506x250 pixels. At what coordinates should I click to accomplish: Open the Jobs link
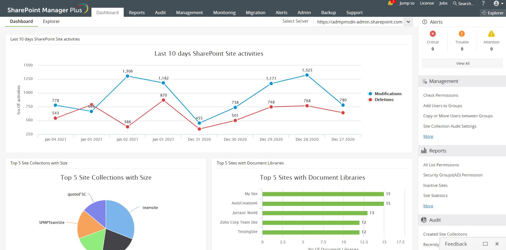443,3
